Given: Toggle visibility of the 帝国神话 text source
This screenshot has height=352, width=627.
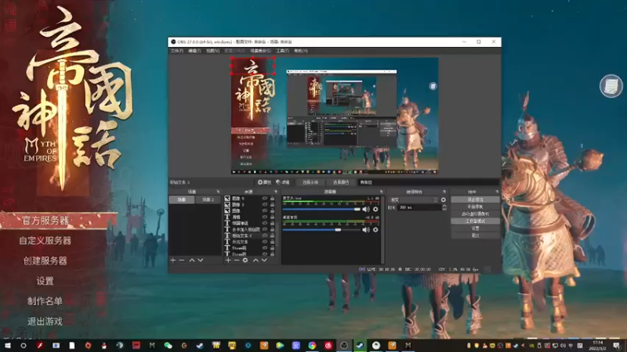Looking at the screenshot, I should [264, 223].
